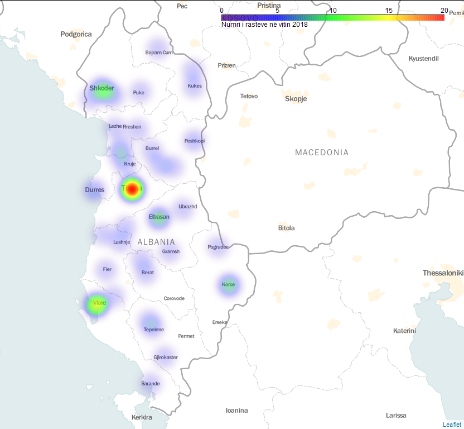Select the Peshkopi map marker area
The width and height of the screenshot is (464, 429).
coord(194,141)
